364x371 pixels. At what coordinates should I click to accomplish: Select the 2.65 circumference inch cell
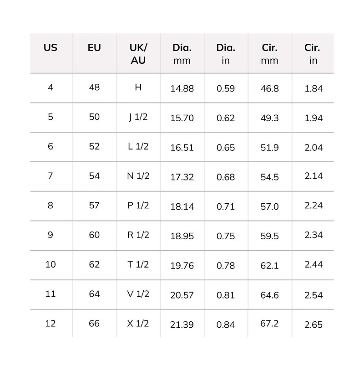(x=313, y=325)
